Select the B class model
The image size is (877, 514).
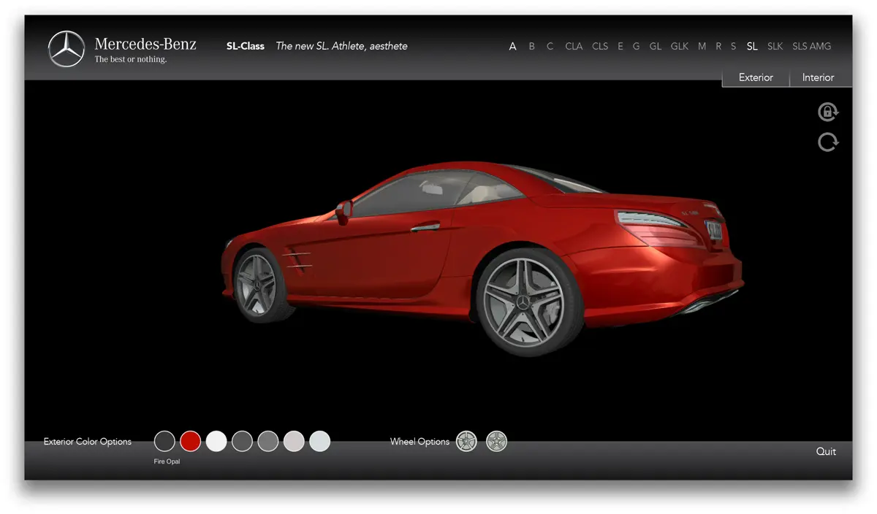pos(531,46)
